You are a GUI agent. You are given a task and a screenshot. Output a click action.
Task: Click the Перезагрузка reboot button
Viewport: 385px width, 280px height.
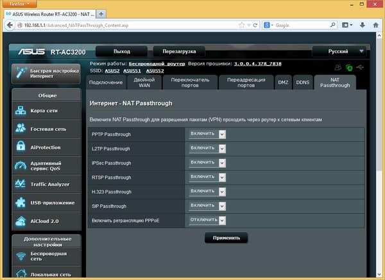pyautogui.click(x=179, y=51)
